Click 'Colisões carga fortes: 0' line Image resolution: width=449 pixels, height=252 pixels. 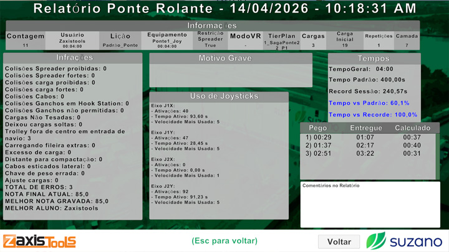(44, 90)
